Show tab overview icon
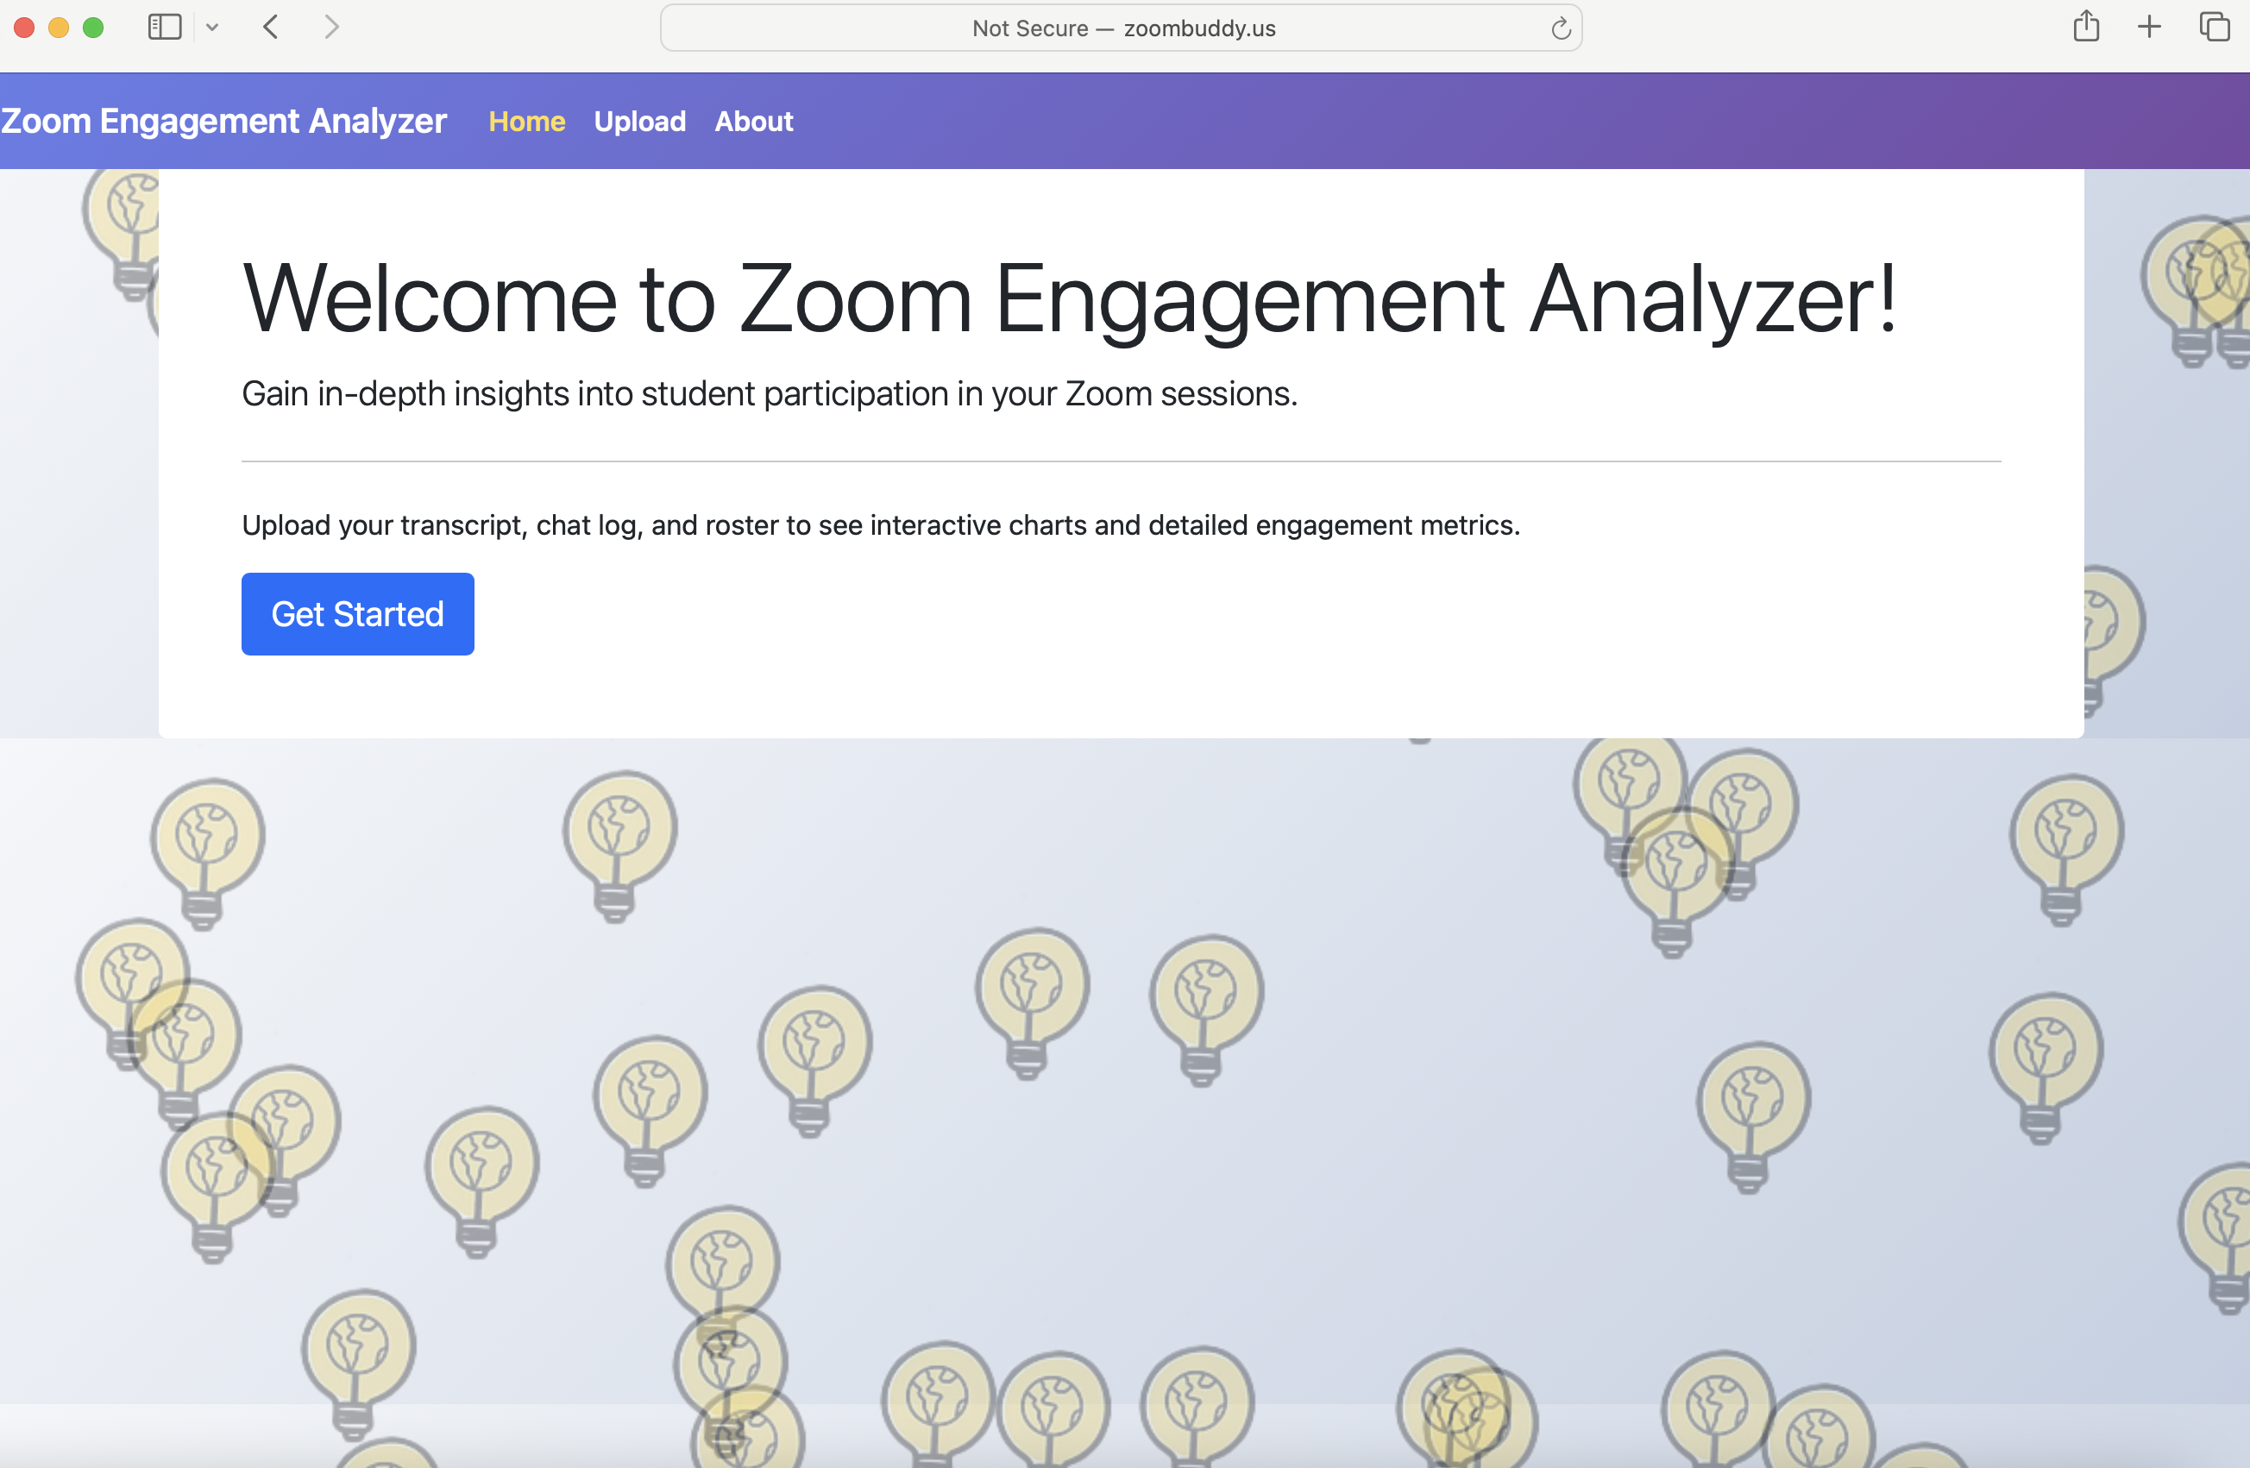This screenshot has height=1468, width=2250. click(2214, 27)
